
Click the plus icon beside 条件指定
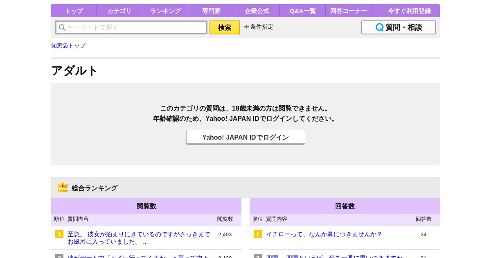pos(246,27)
